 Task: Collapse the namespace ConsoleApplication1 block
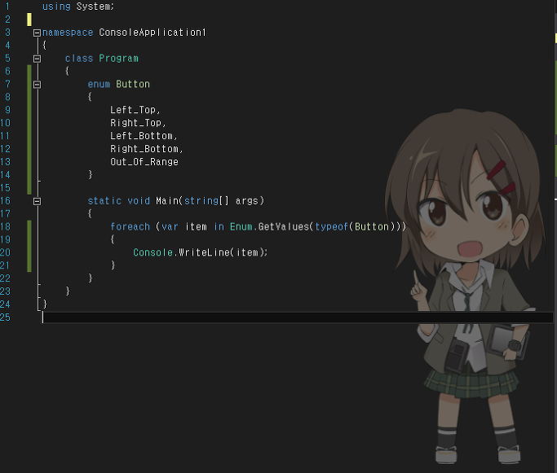[37, 33]
